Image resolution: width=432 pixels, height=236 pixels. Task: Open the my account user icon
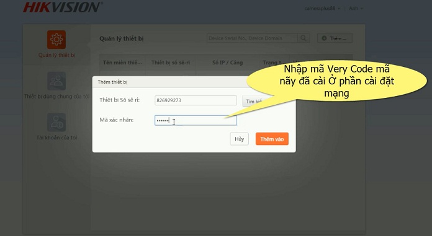pos(56,122)
